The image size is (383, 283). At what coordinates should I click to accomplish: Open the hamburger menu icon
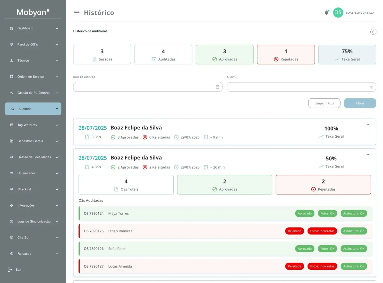(x=77, y=13)
